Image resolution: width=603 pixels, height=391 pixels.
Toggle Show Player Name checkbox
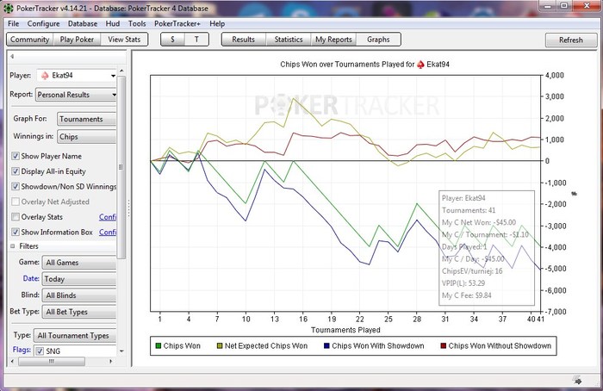click(16, 156)
